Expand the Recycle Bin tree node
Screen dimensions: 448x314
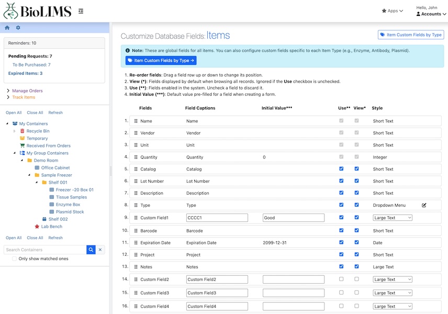pyautogui.click(x=15, y=131)
